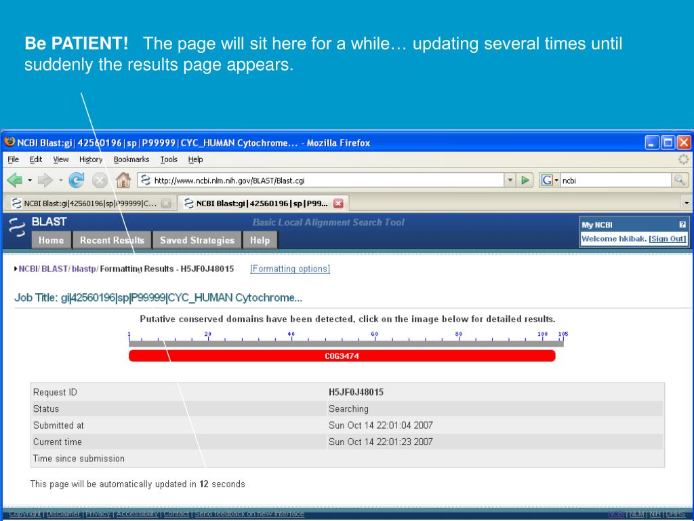Viewport: 694px width, 521px height.
Task: Switch to the first NCBI Blast tab
Action: point(90,204)
